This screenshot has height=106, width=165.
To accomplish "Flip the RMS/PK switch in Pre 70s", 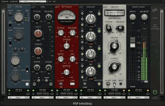I will click(10, 42).
